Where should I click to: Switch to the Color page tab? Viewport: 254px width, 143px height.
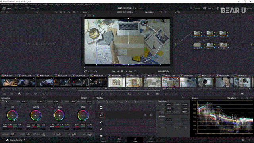click(135, 140)
